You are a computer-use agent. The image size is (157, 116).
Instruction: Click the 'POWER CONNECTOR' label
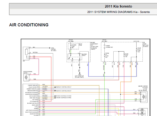click(109, 47)
